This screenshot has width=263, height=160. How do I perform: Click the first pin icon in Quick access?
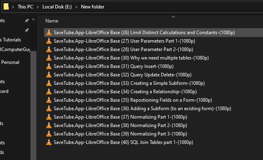point(27,21)
